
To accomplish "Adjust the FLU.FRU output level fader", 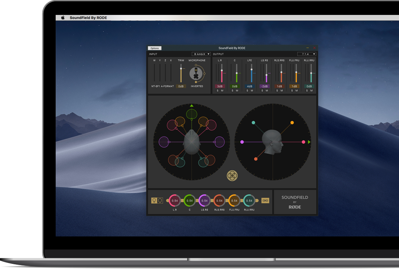I will (x=296, y=73).
